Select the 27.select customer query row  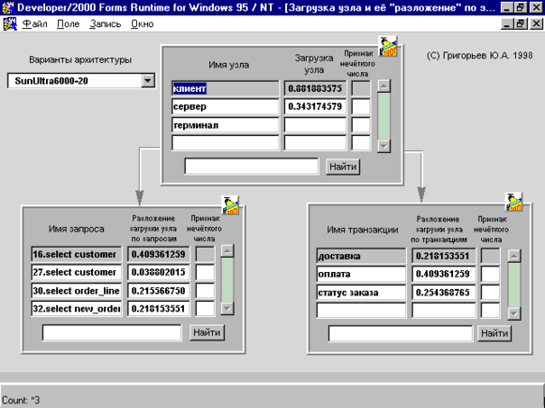click(x=77, y=272)
